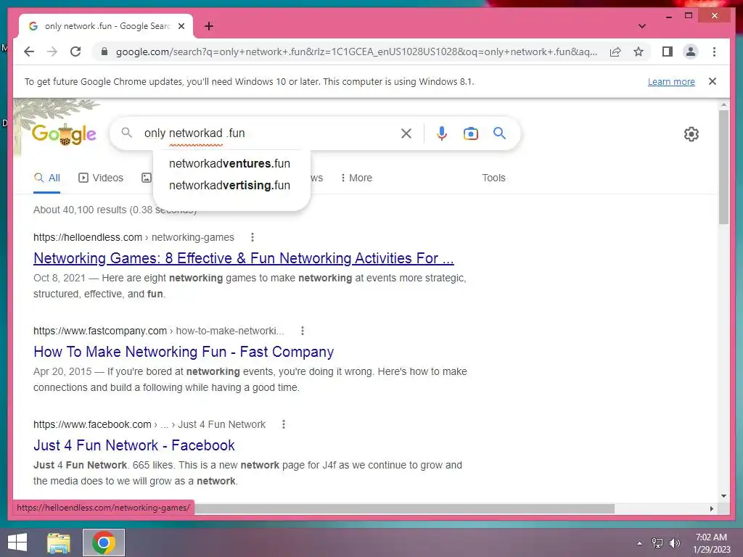
Task: Open options for helloendless.com result
Action: coord(252,237)
